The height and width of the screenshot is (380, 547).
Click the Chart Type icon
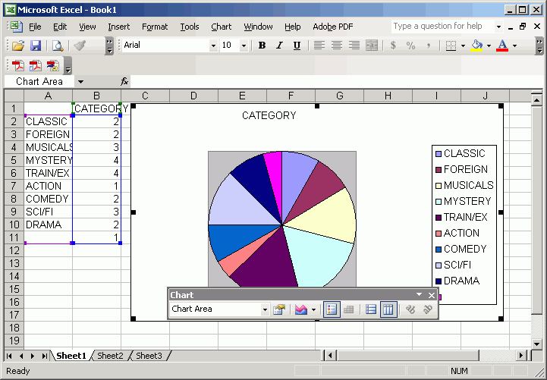point(301,309)
